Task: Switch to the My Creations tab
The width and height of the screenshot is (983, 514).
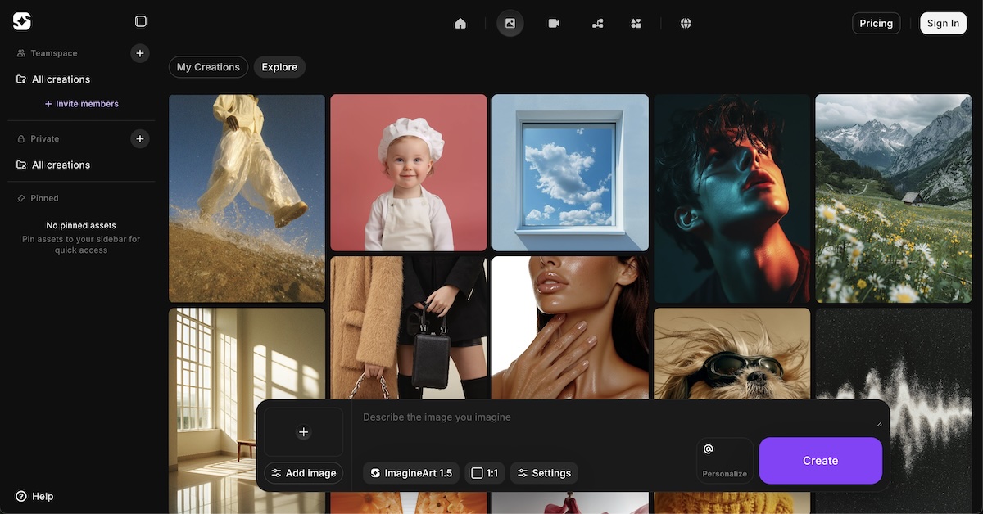Action: pyautogui.click(x=208, y=67)
